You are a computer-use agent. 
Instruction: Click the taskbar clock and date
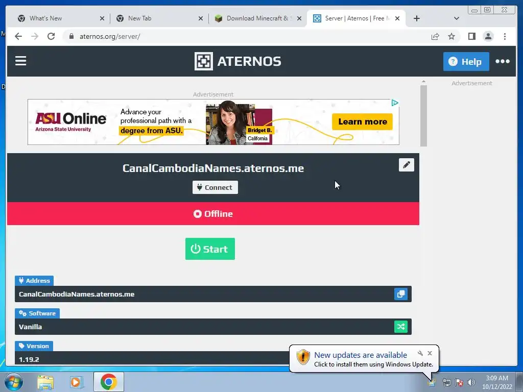click(x=497, y=382)
